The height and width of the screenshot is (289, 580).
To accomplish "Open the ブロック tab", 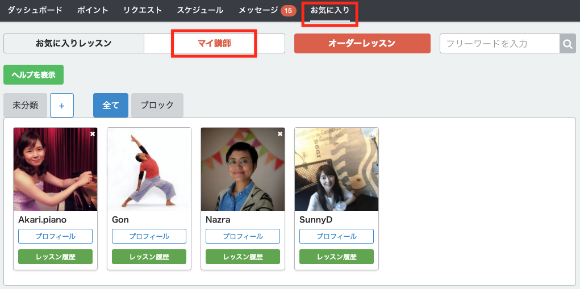I will (157, 106).
